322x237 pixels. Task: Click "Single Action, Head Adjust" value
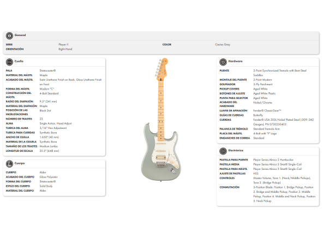tap(56, 123)
